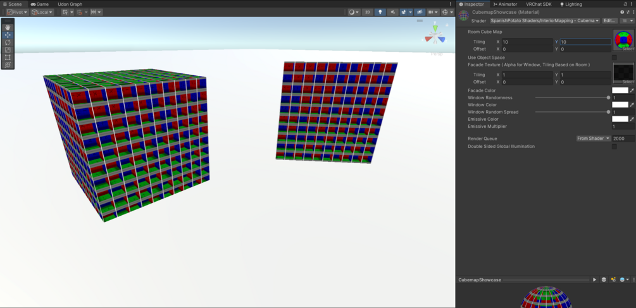Image resolution: width=636 pixels, height=308 pixels.
Task: Click Room Cube Map Tiling X field
Action: (x=527, y=42)
